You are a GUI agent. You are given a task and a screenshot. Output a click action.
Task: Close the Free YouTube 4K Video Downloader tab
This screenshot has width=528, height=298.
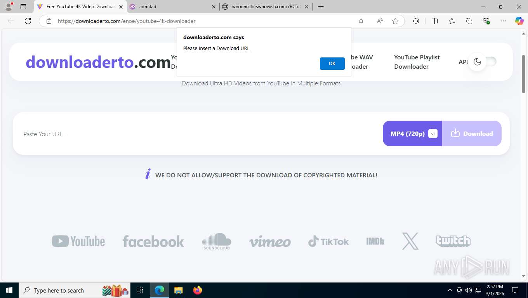tap(121, 7)
